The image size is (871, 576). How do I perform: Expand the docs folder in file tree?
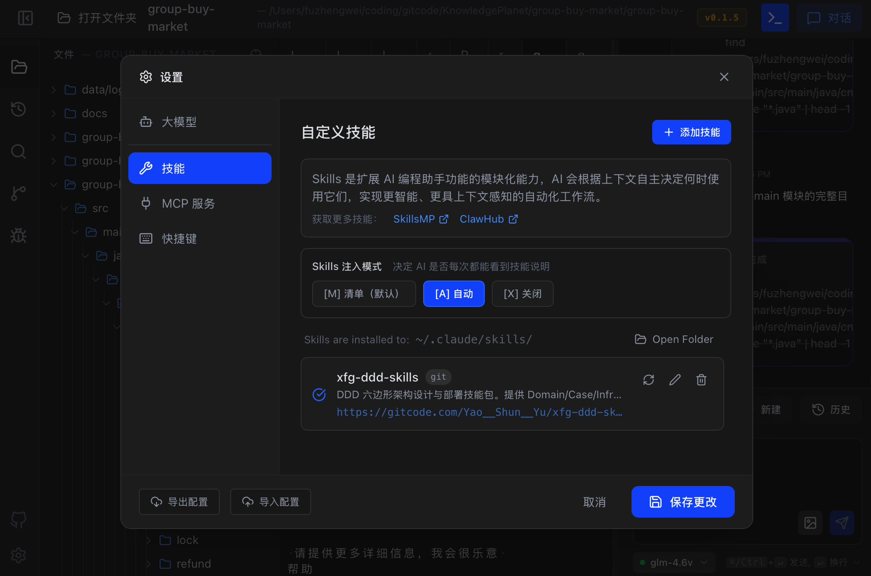[x=94, y=113]
